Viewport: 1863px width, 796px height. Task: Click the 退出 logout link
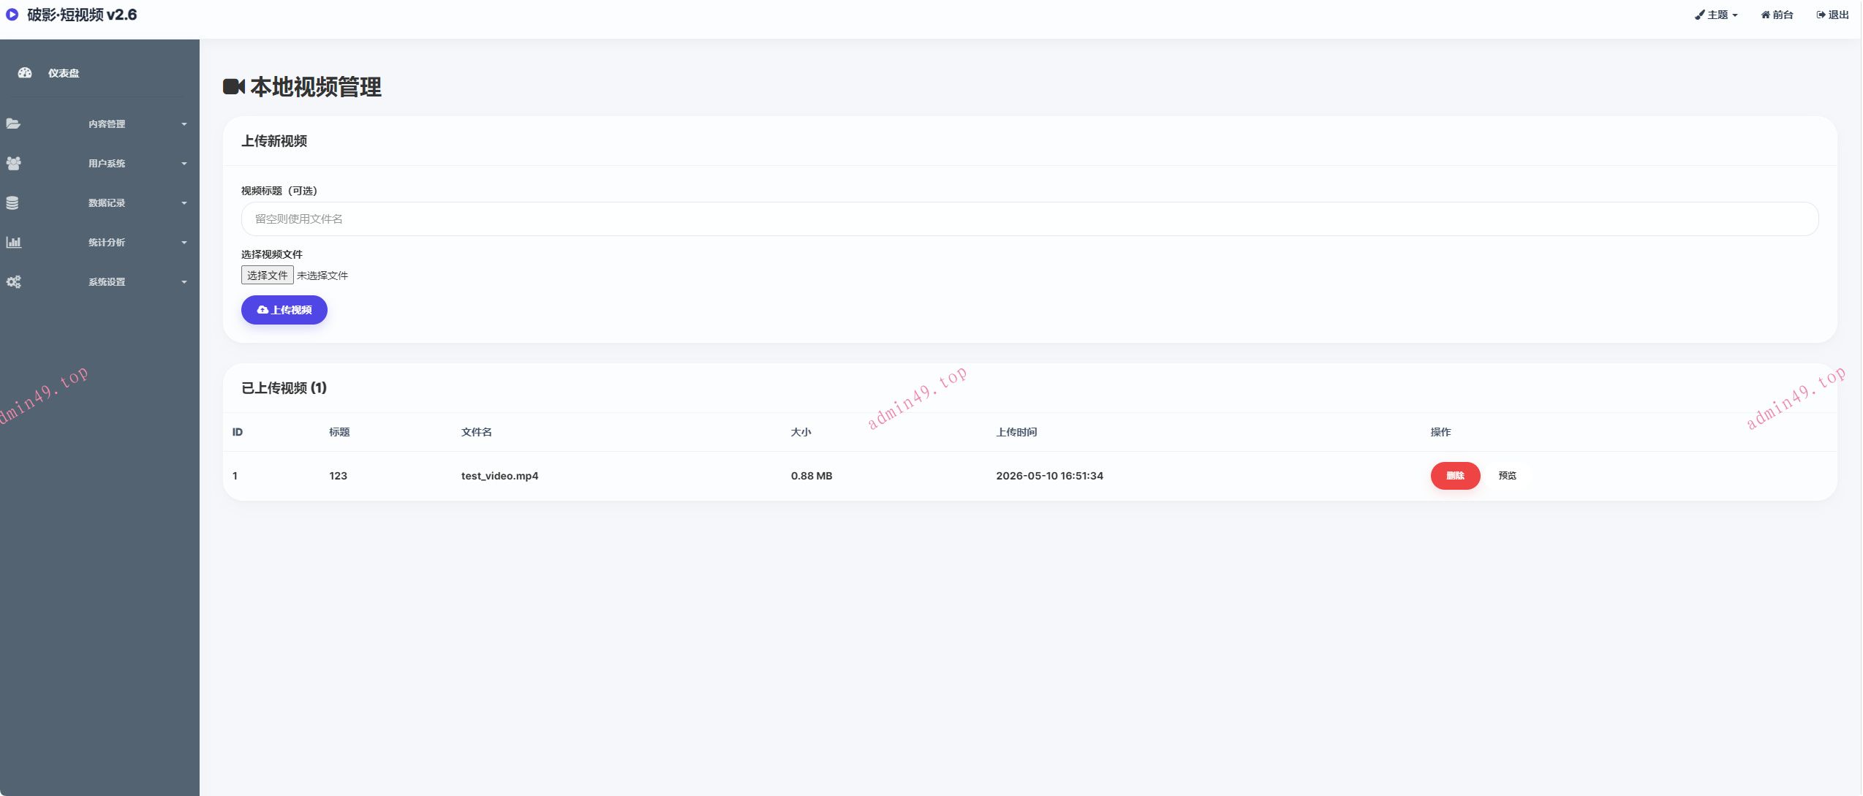pos(1832,15)
